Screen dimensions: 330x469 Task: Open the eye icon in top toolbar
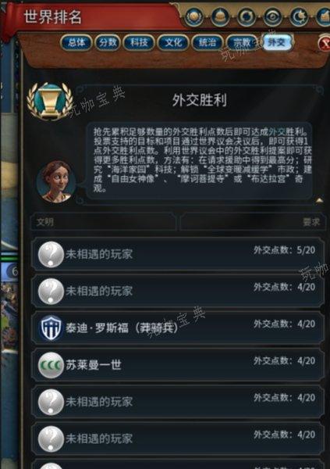(272, 16)
